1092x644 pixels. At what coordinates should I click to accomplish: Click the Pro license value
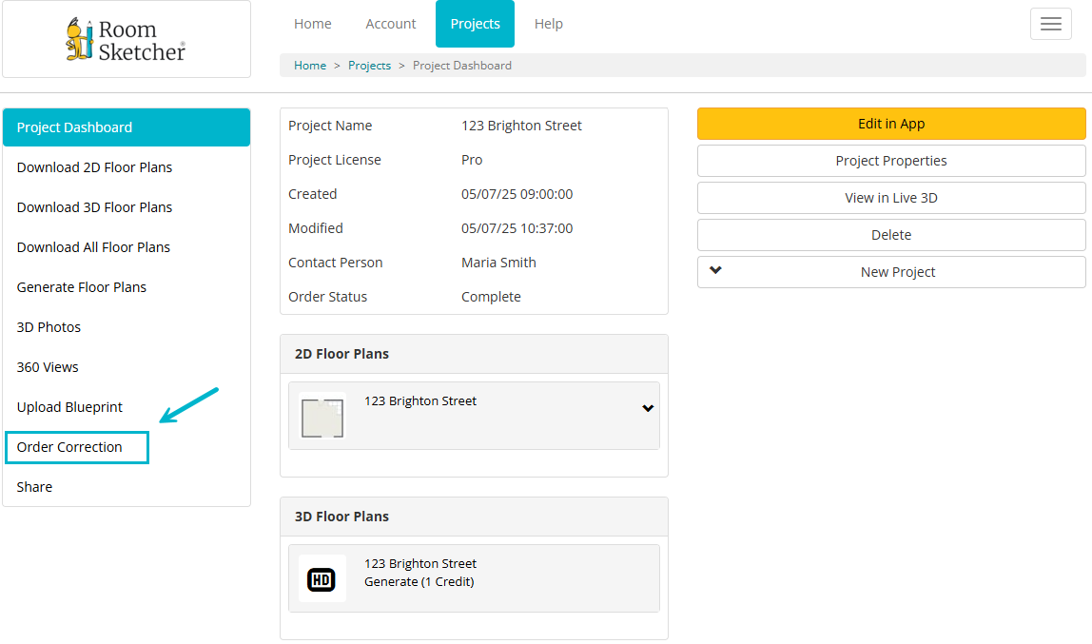472,160
